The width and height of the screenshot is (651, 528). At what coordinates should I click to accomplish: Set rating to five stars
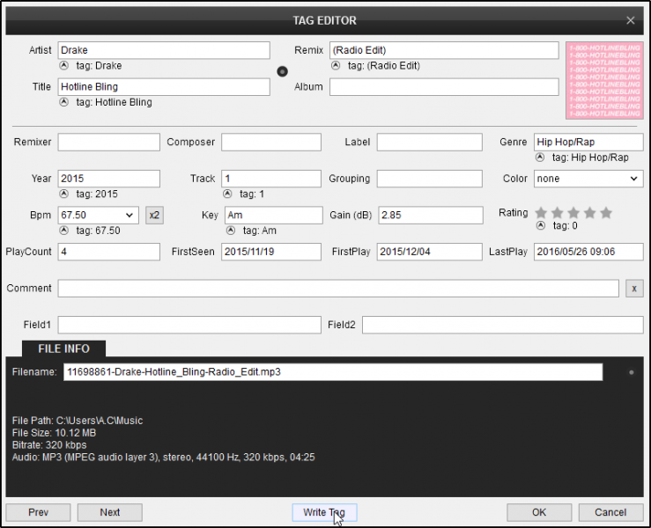605,213
